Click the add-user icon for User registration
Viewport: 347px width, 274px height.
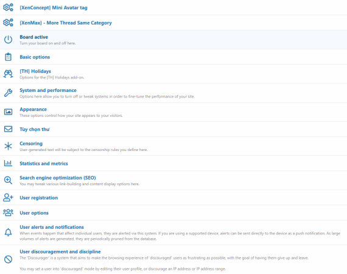coord(8,197)
